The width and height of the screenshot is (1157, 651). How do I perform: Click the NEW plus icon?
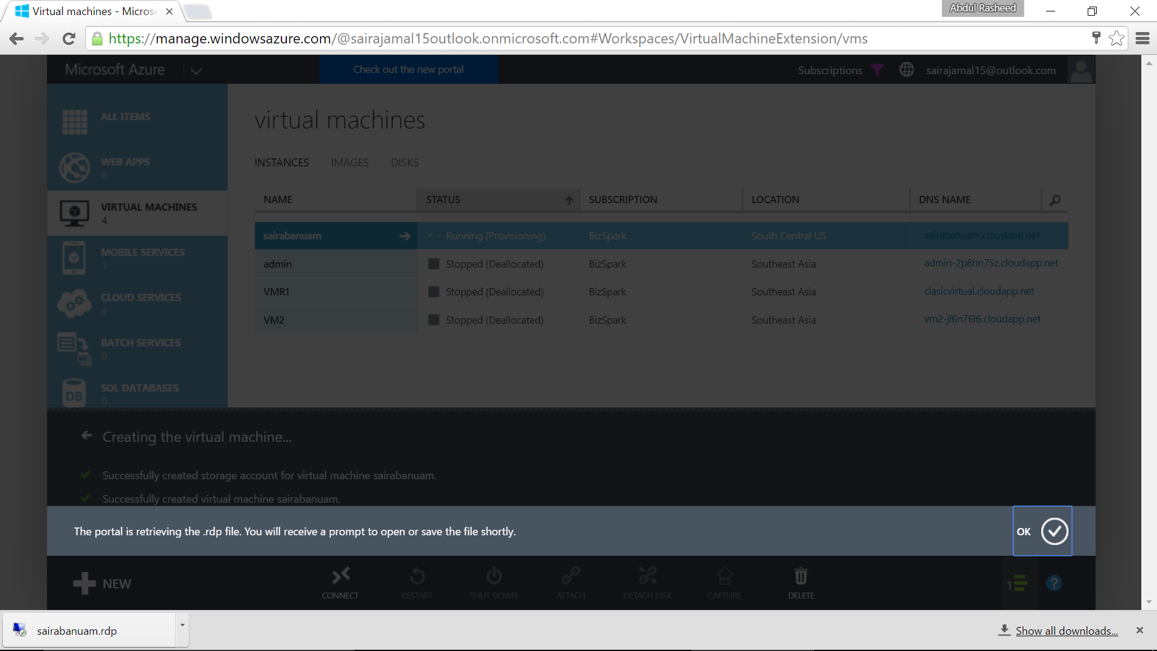(x=84, y=583)
